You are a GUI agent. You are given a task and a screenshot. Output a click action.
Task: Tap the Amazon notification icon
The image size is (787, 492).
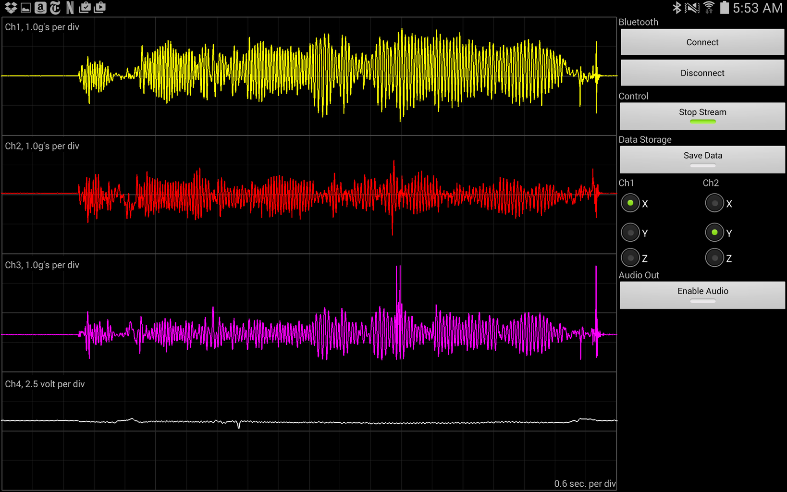click(40, 8)
